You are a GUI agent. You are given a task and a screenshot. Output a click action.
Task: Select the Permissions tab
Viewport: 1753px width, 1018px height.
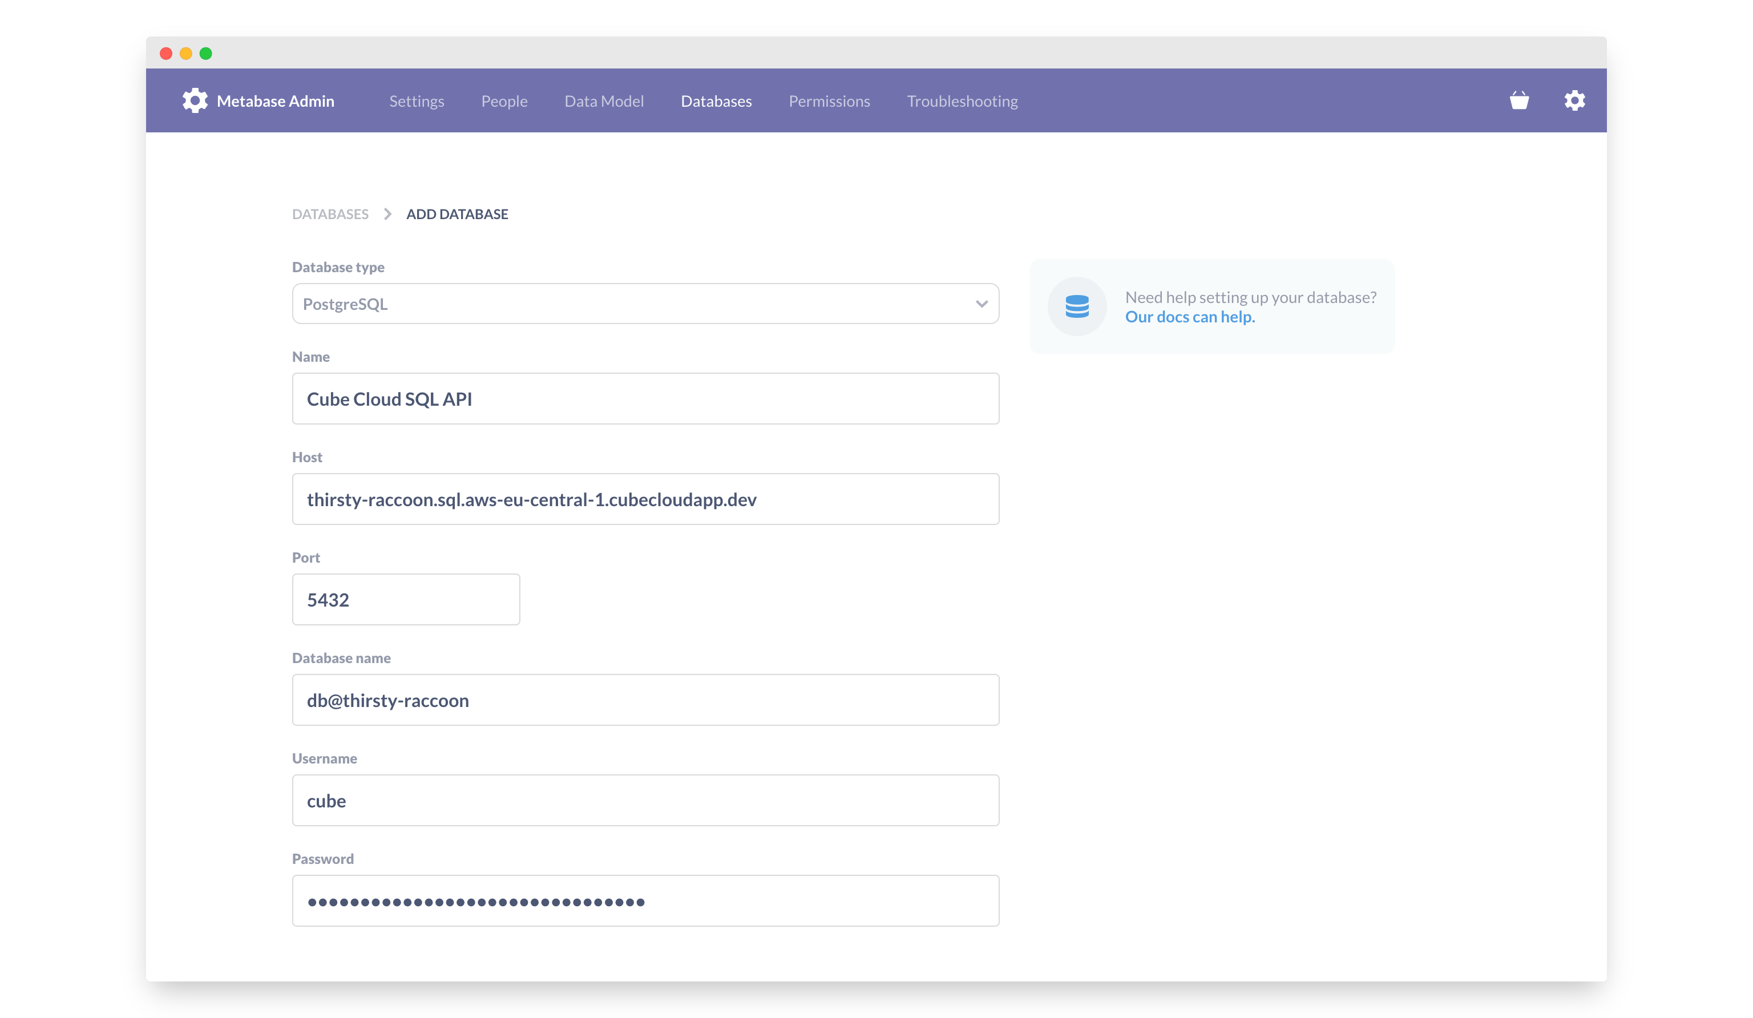point(829,102)
